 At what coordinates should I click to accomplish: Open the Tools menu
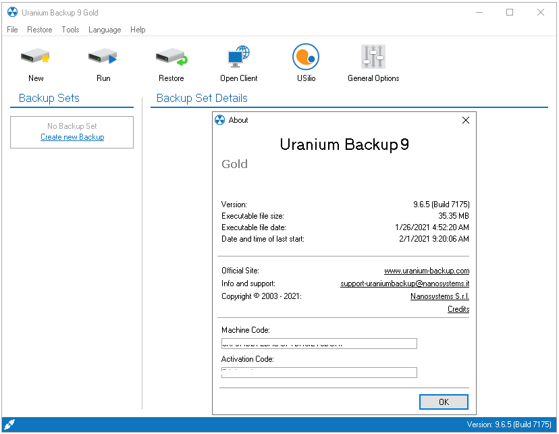click(70, 30)
